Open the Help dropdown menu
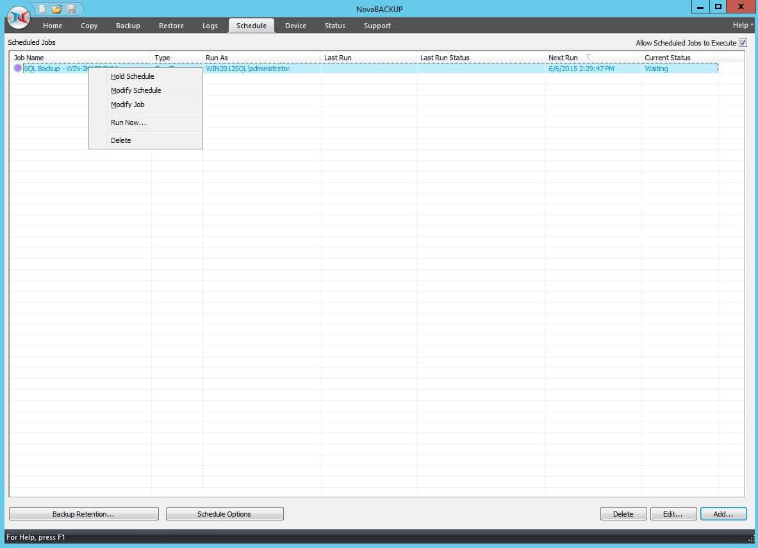This screenshot has height=548, width=758. [x=743, y=25]
